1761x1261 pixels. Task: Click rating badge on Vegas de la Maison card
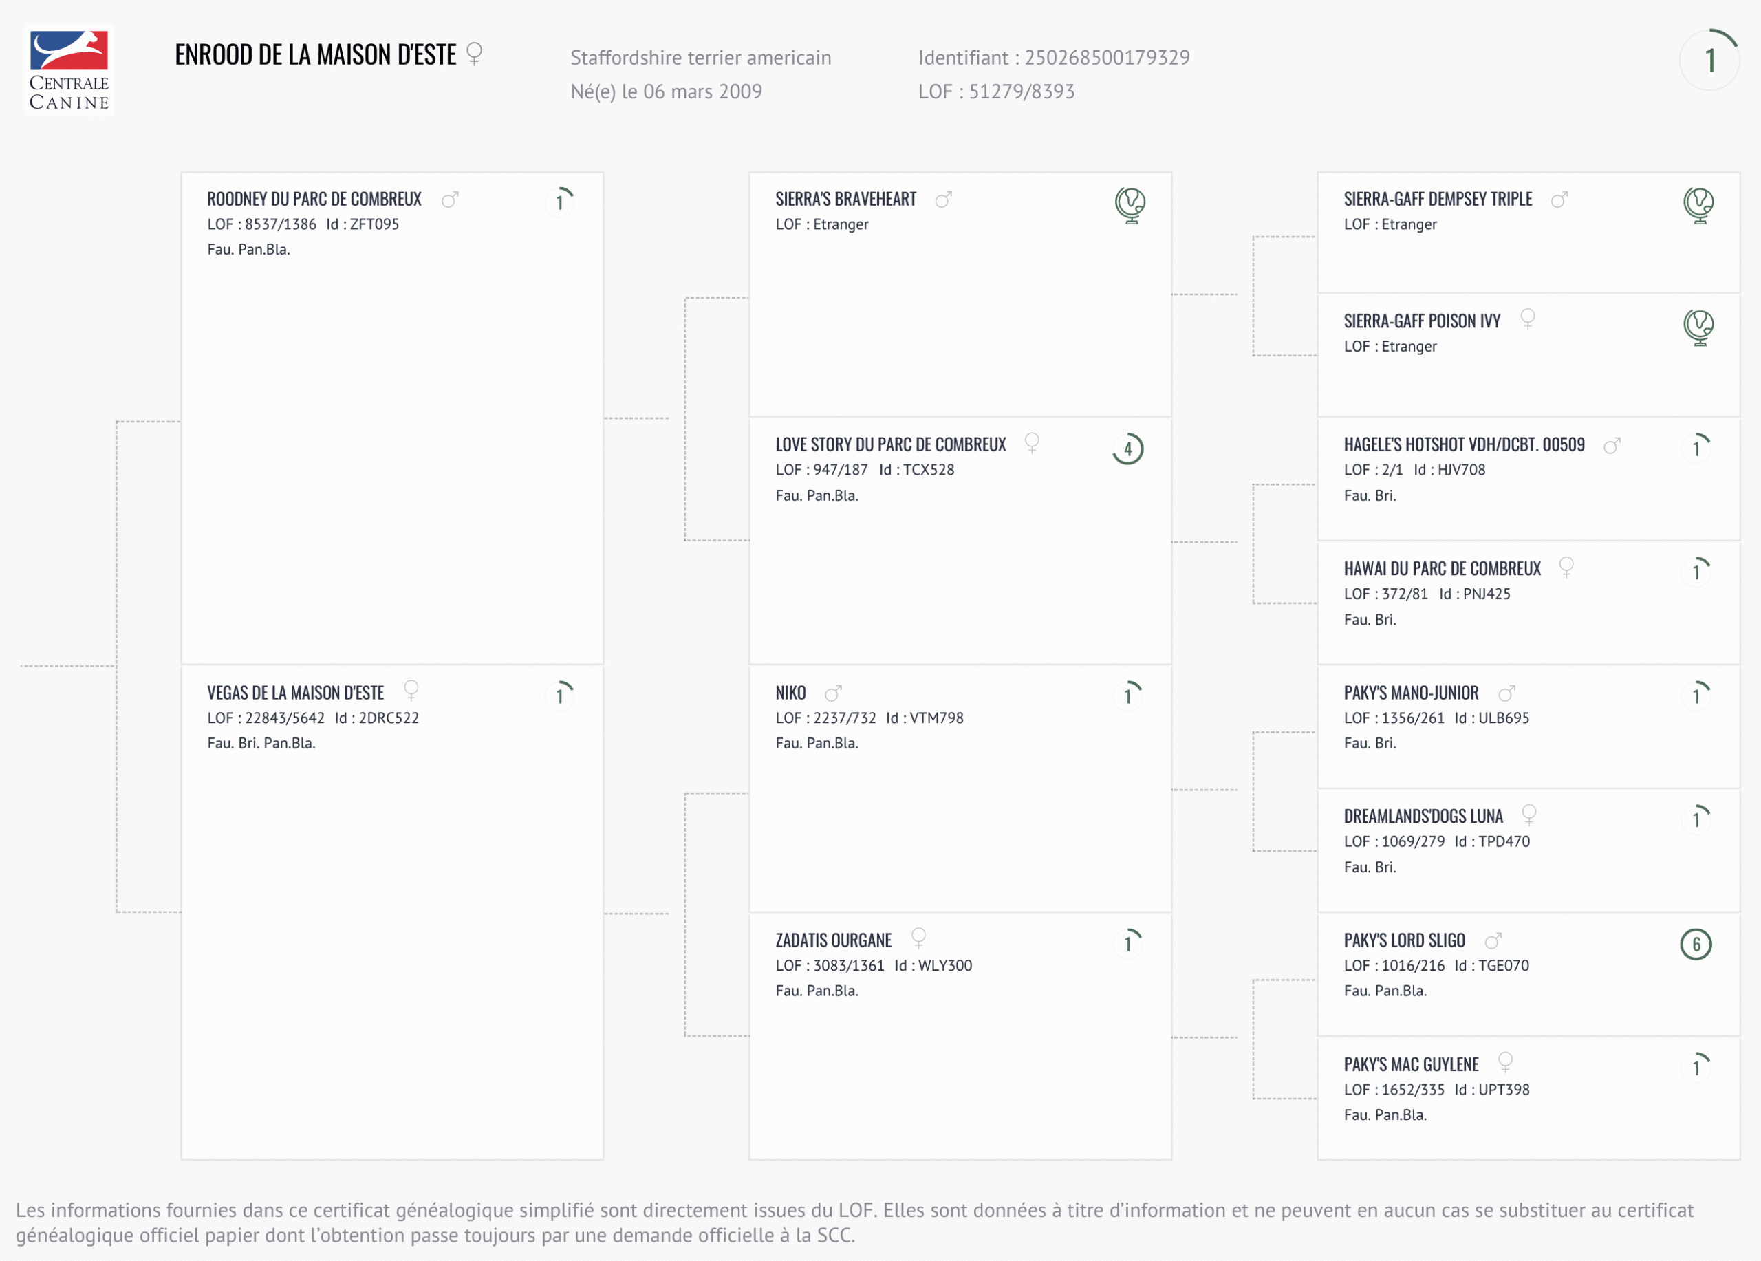pyautogui.click(x=560, y=696)
